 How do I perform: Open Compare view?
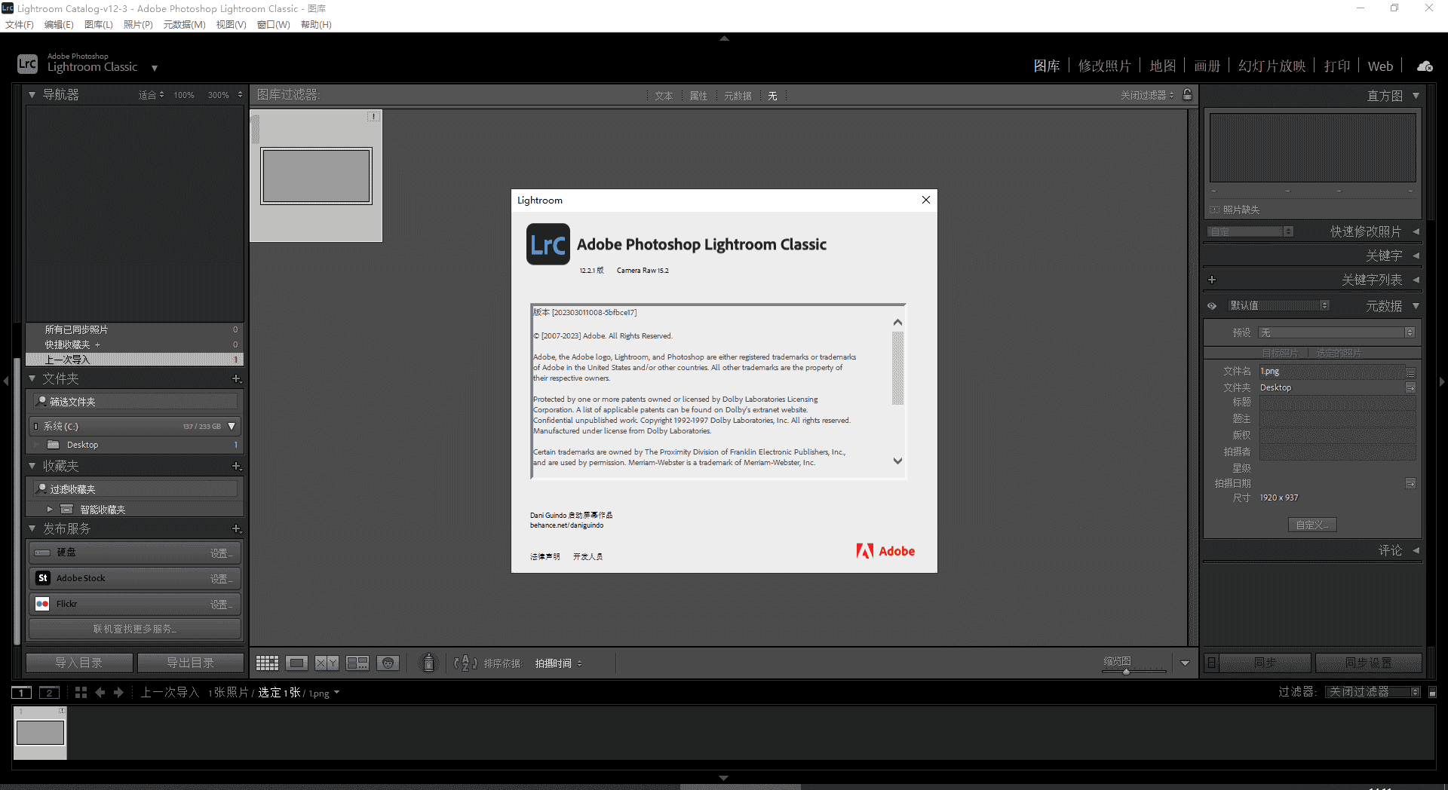326,663
